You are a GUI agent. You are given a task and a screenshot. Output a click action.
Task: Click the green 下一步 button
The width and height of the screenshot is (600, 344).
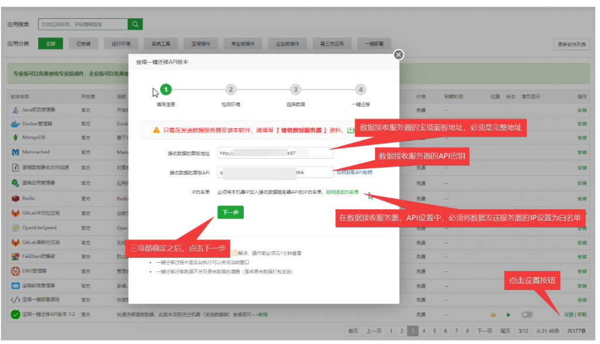coord(230,212)
